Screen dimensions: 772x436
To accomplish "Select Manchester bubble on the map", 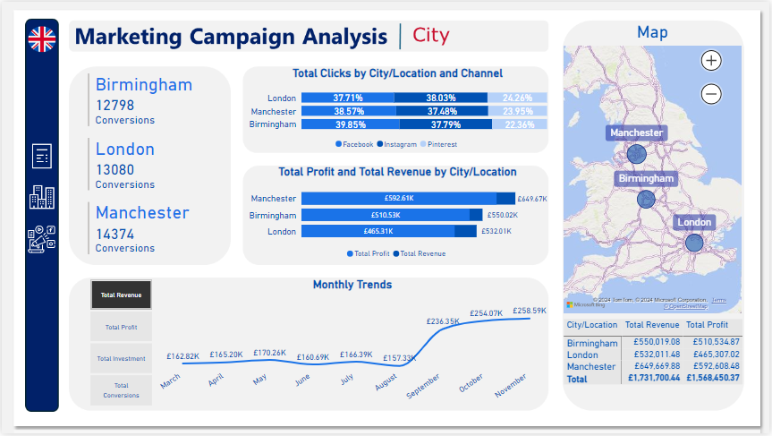I will [x=636, y=154].
